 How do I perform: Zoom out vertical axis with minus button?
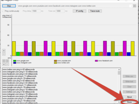click(4, 54)
